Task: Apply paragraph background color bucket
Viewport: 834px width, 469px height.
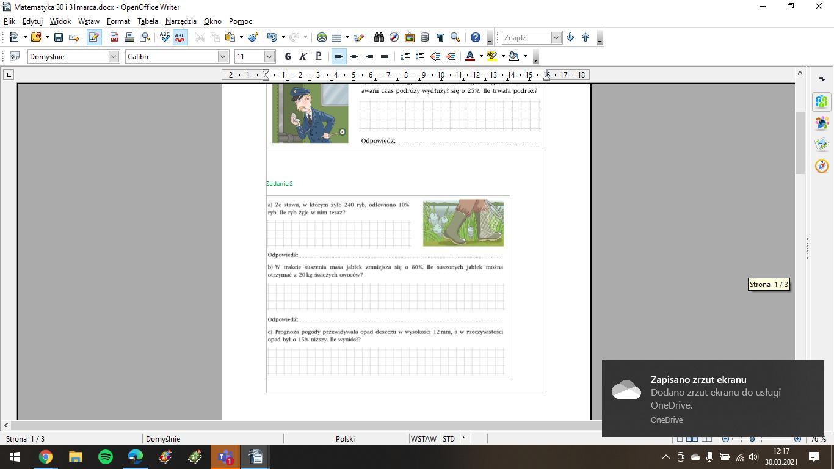Action: tap(514, 56)
